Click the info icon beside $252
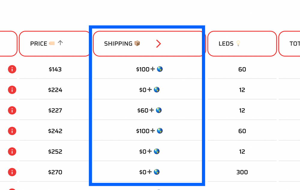The height and width of the screenshot is (190, 300). click(x=12, y=151)
